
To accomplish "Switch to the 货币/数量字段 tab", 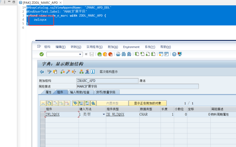I will (106, 92).
